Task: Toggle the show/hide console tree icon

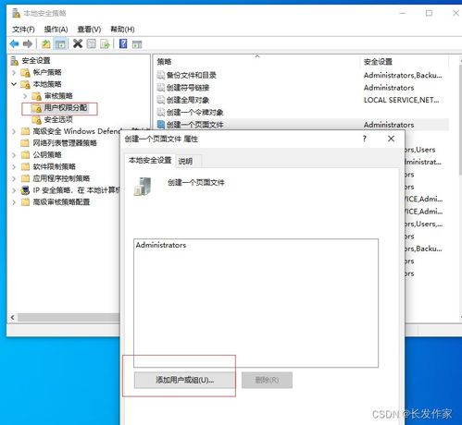Action: pos(60,44)
